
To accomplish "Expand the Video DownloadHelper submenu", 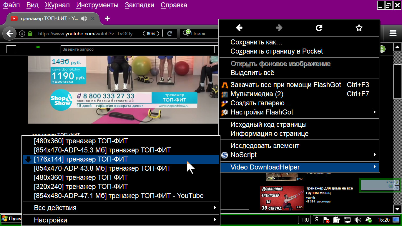I will click(375, 167).
